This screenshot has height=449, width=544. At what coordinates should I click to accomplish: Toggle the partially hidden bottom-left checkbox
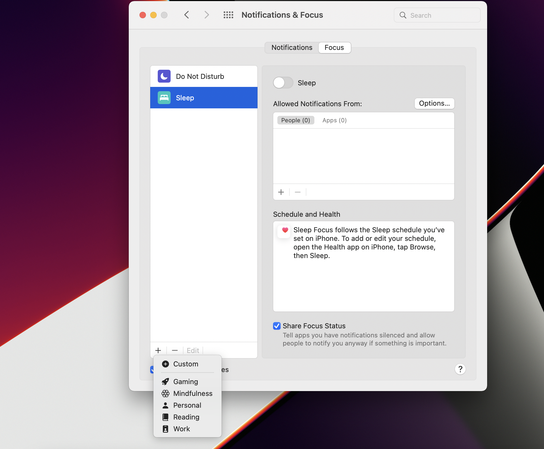point(152,370)
